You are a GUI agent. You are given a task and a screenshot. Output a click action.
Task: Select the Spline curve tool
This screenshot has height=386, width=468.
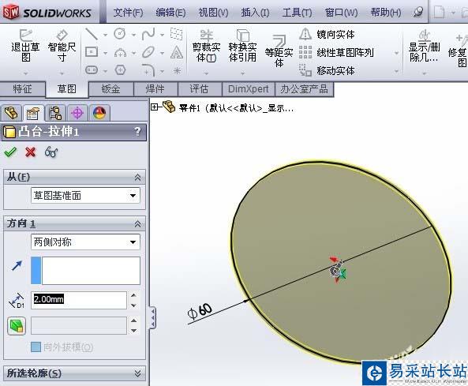click(x=148, y=34)
